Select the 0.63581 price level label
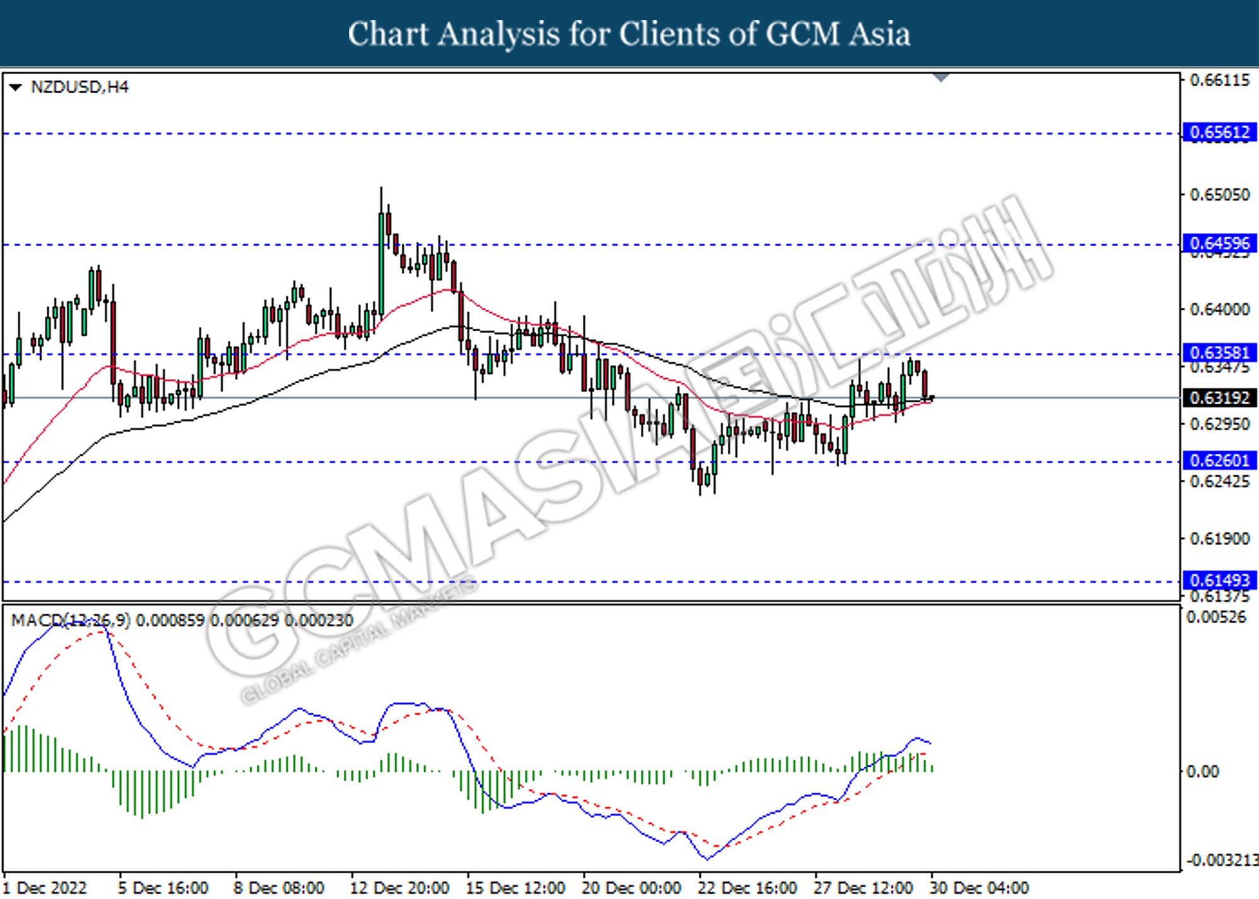The height and width of the screenshot is (899, 1259). tap(1219, 353)
